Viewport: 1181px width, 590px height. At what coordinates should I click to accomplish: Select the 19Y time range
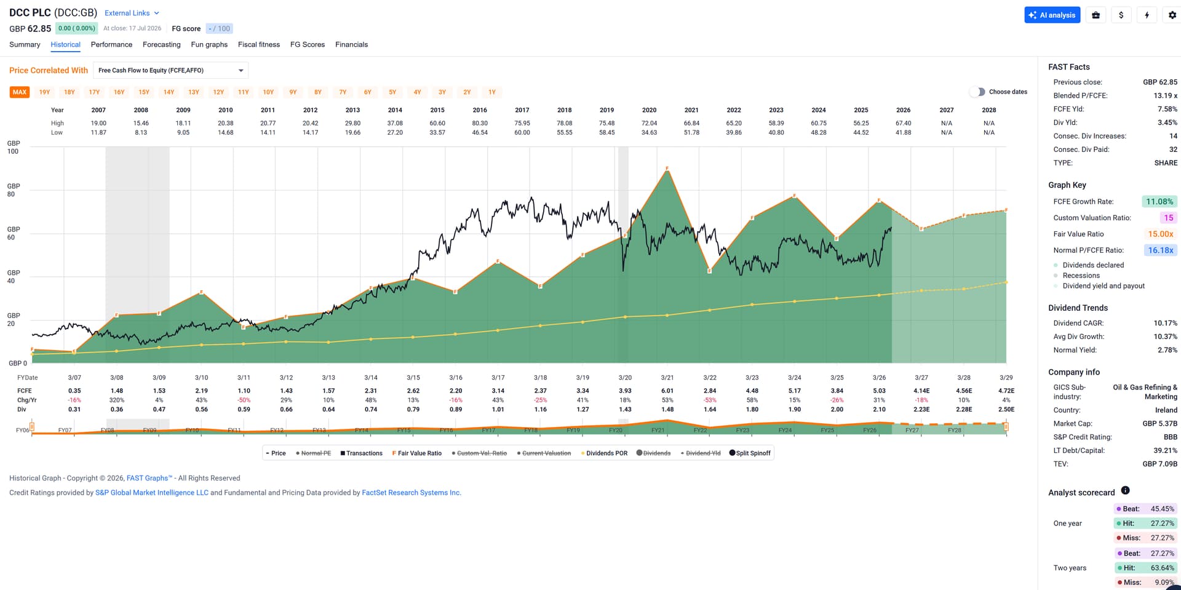pos(44,92)
